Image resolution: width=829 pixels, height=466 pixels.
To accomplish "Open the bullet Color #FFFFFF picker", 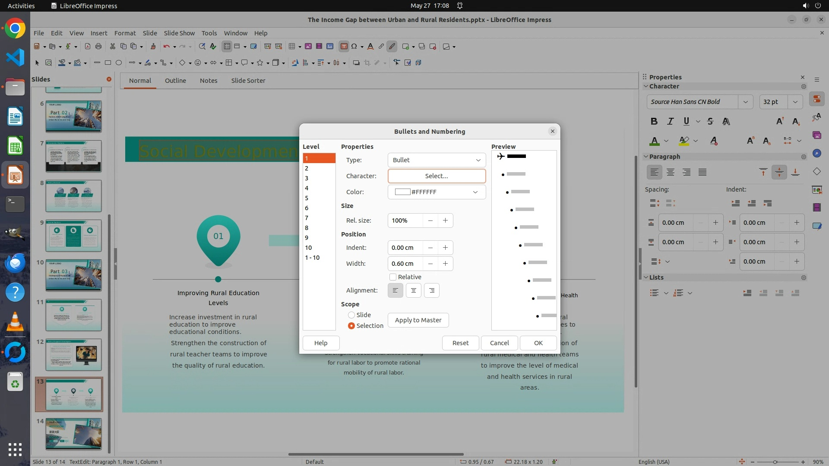I will click(437, 192).
